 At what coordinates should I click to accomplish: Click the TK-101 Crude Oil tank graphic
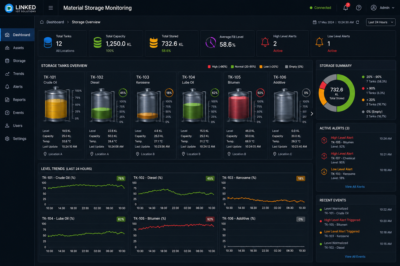coord(56,104)
